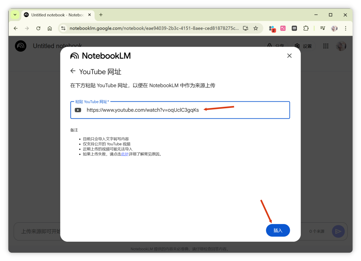Click the note 近期上传的视频可能无法导入
The image size is (361, 261).
(x=108, y=149)
